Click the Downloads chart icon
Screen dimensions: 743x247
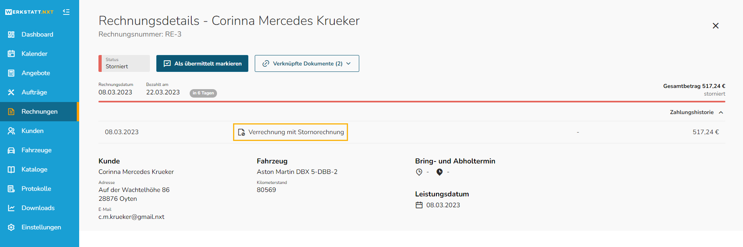click(x=11, y=208)
